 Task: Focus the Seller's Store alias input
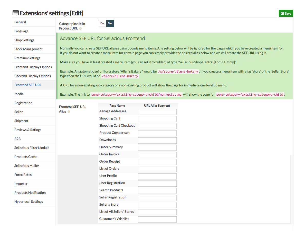click(157, 205)
